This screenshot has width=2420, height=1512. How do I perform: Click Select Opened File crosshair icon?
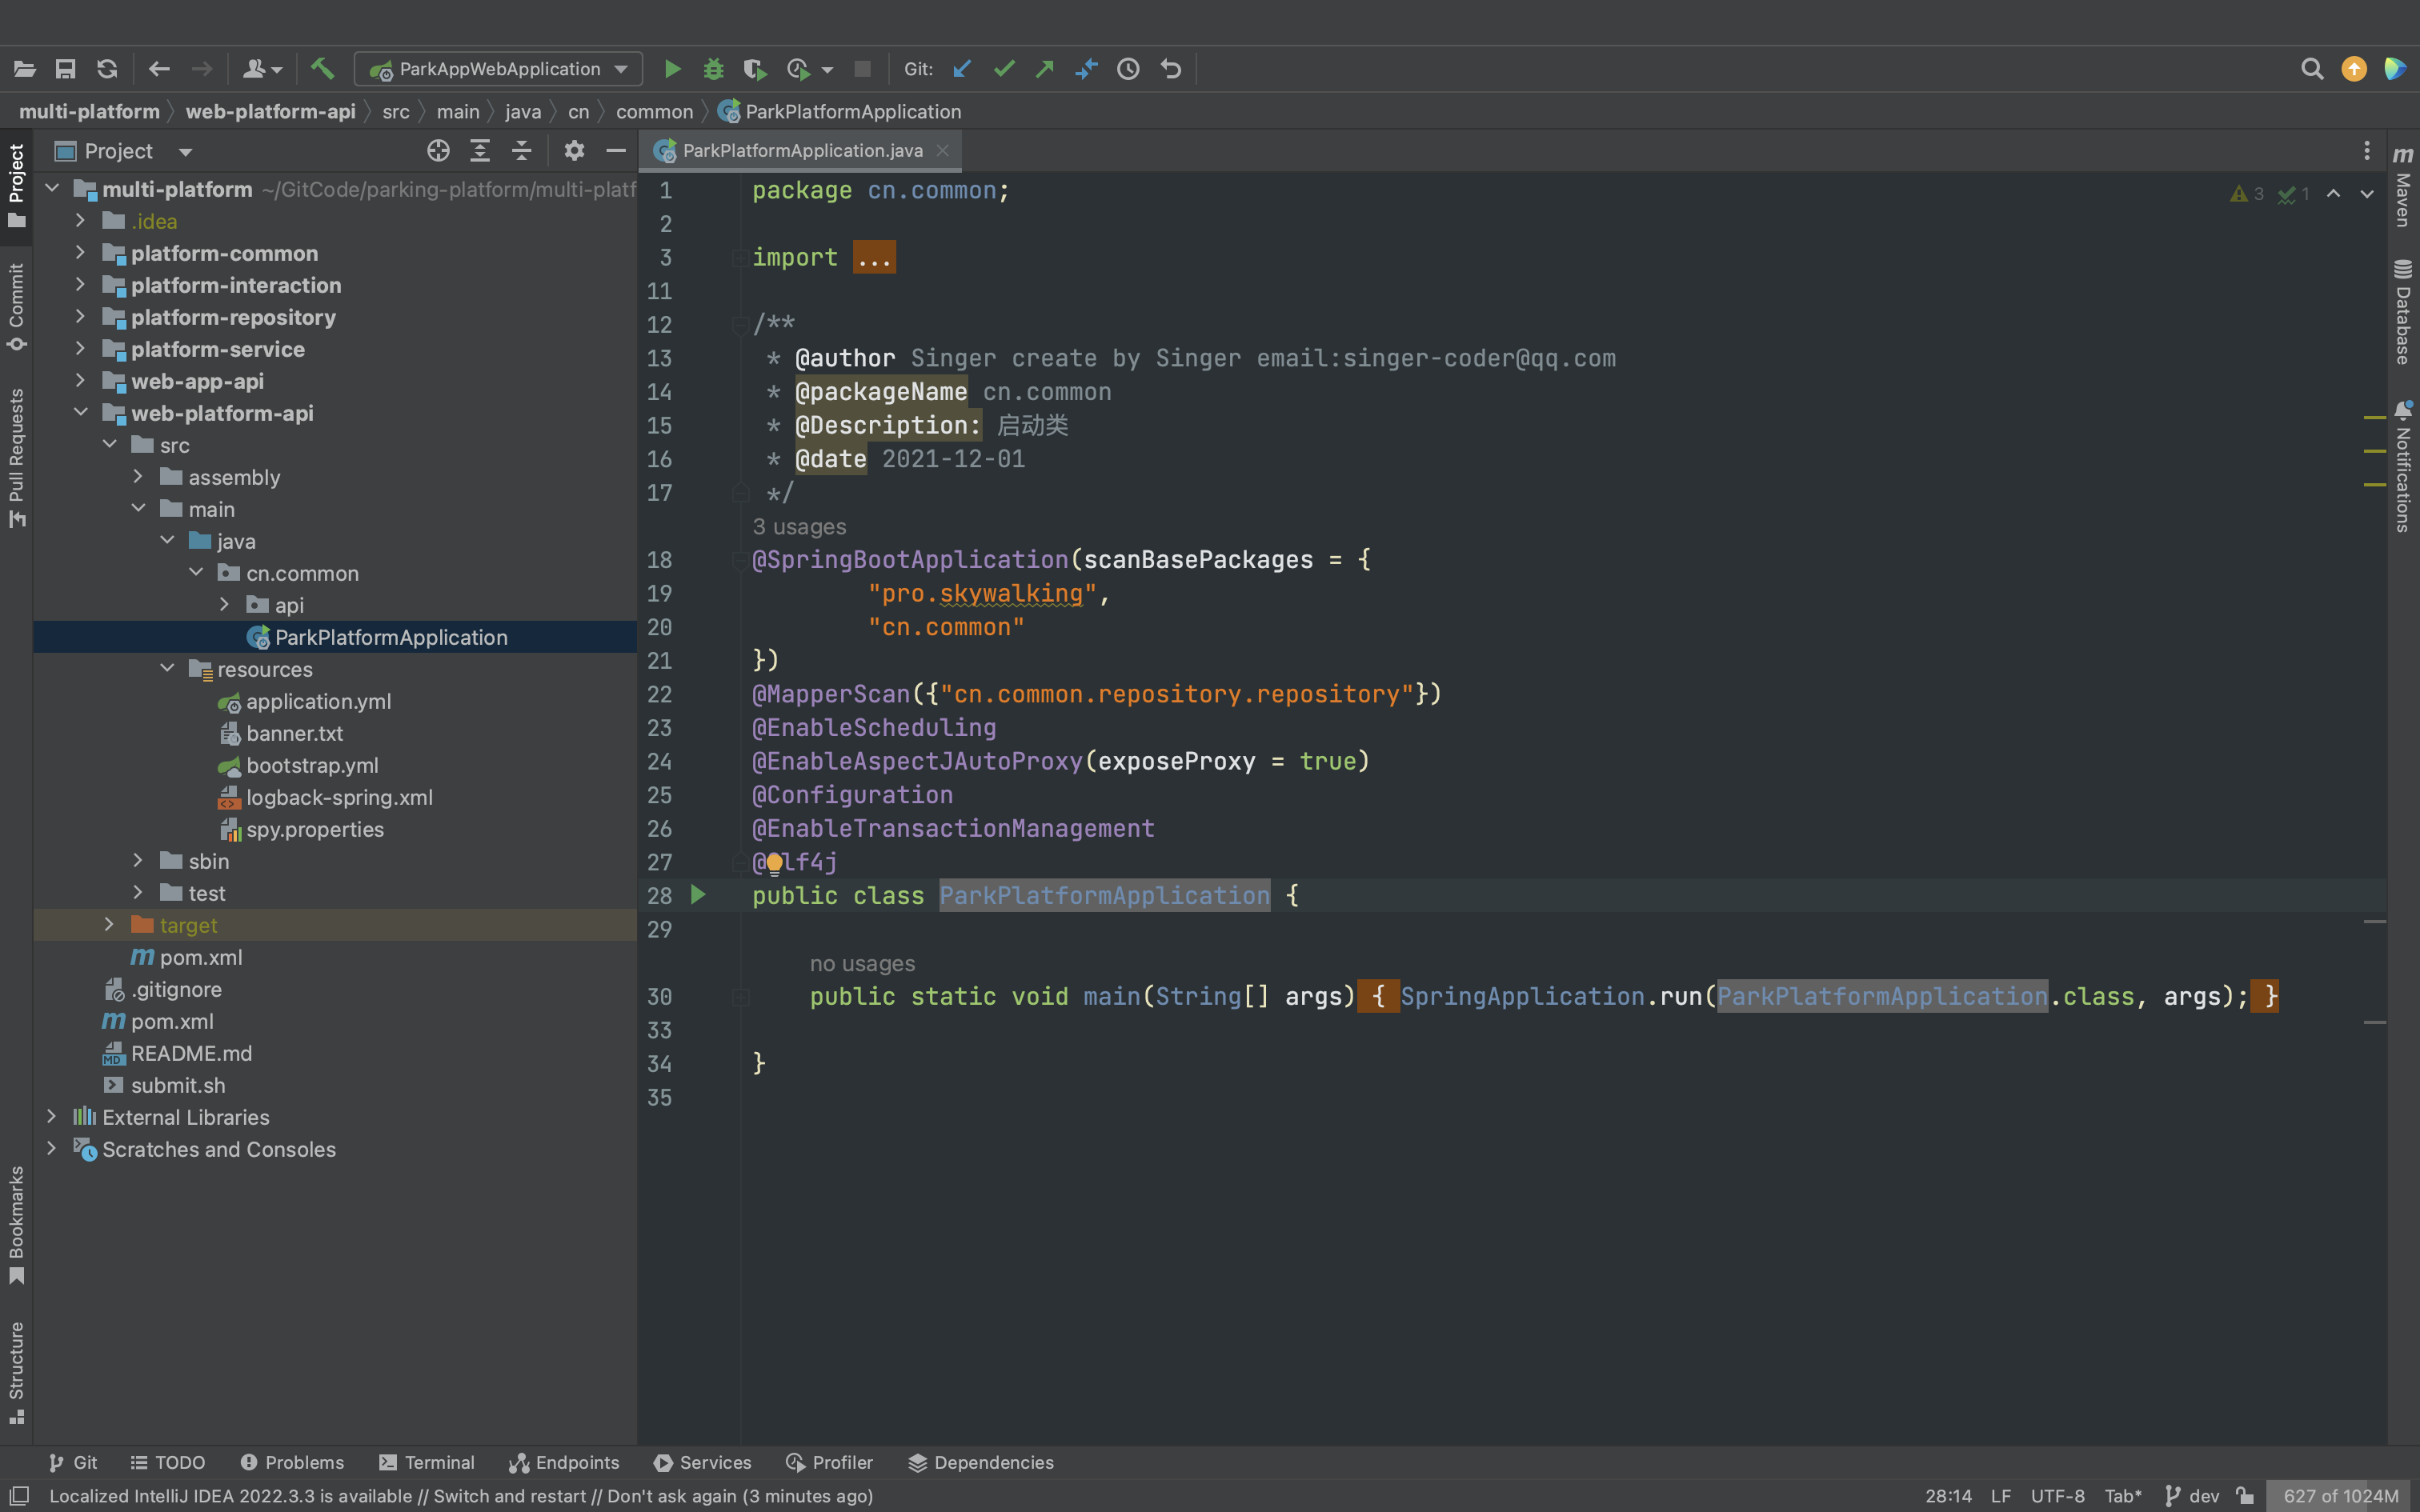coord(438,151)
